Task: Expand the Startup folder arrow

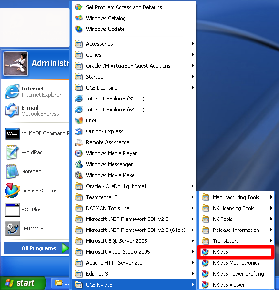Action: pos(193,77)
